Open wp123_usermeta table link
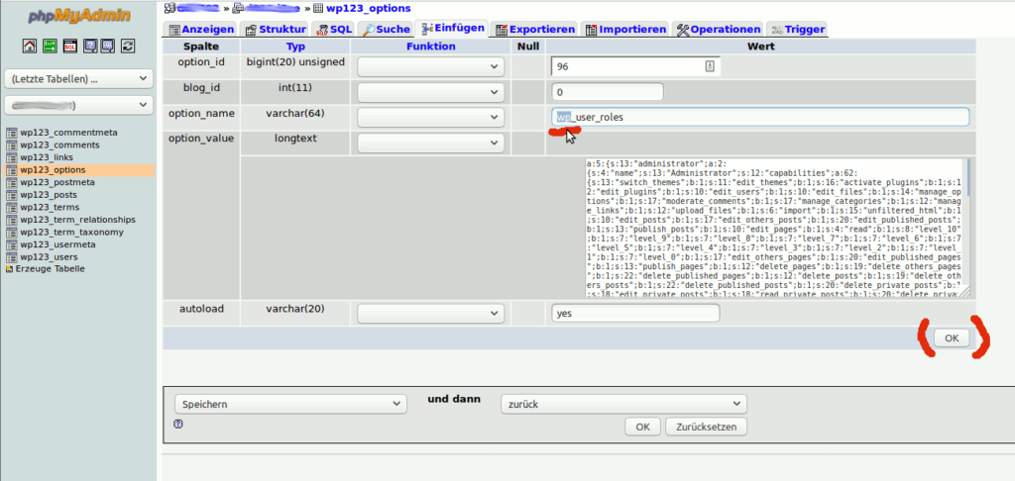 (x=58, y=244)
